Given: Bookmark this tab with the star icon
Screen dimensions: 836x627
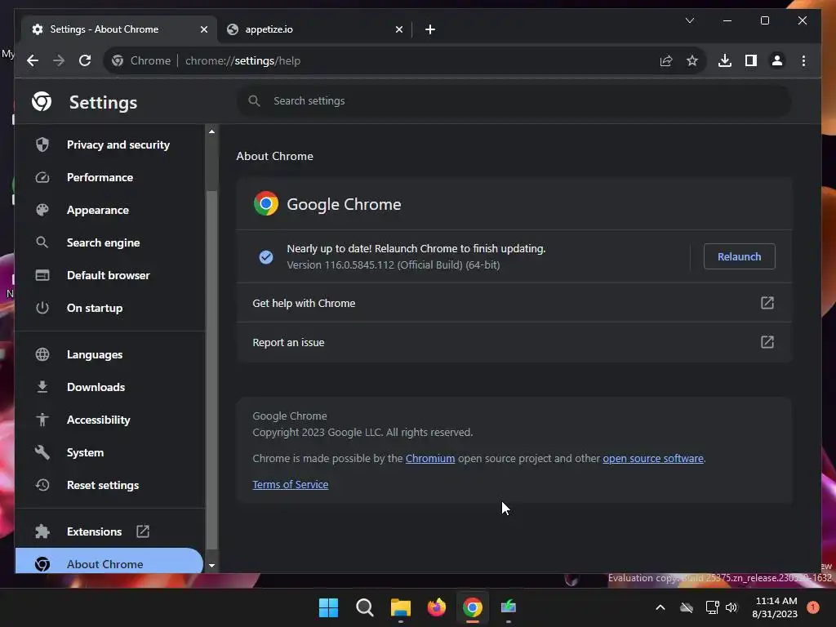Looking at the screenshot, I should point(692,60).
